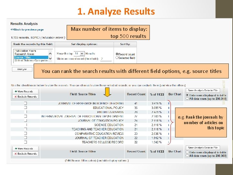
Task: Click the 3.089 % percentage value
Action: (157, 108)
